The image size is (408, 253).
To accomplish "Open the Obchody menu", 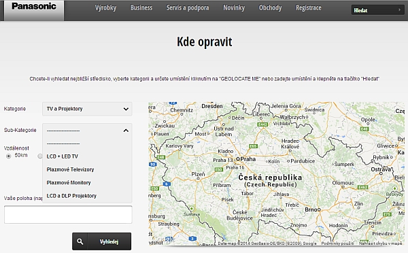I will tap(270, 7).
